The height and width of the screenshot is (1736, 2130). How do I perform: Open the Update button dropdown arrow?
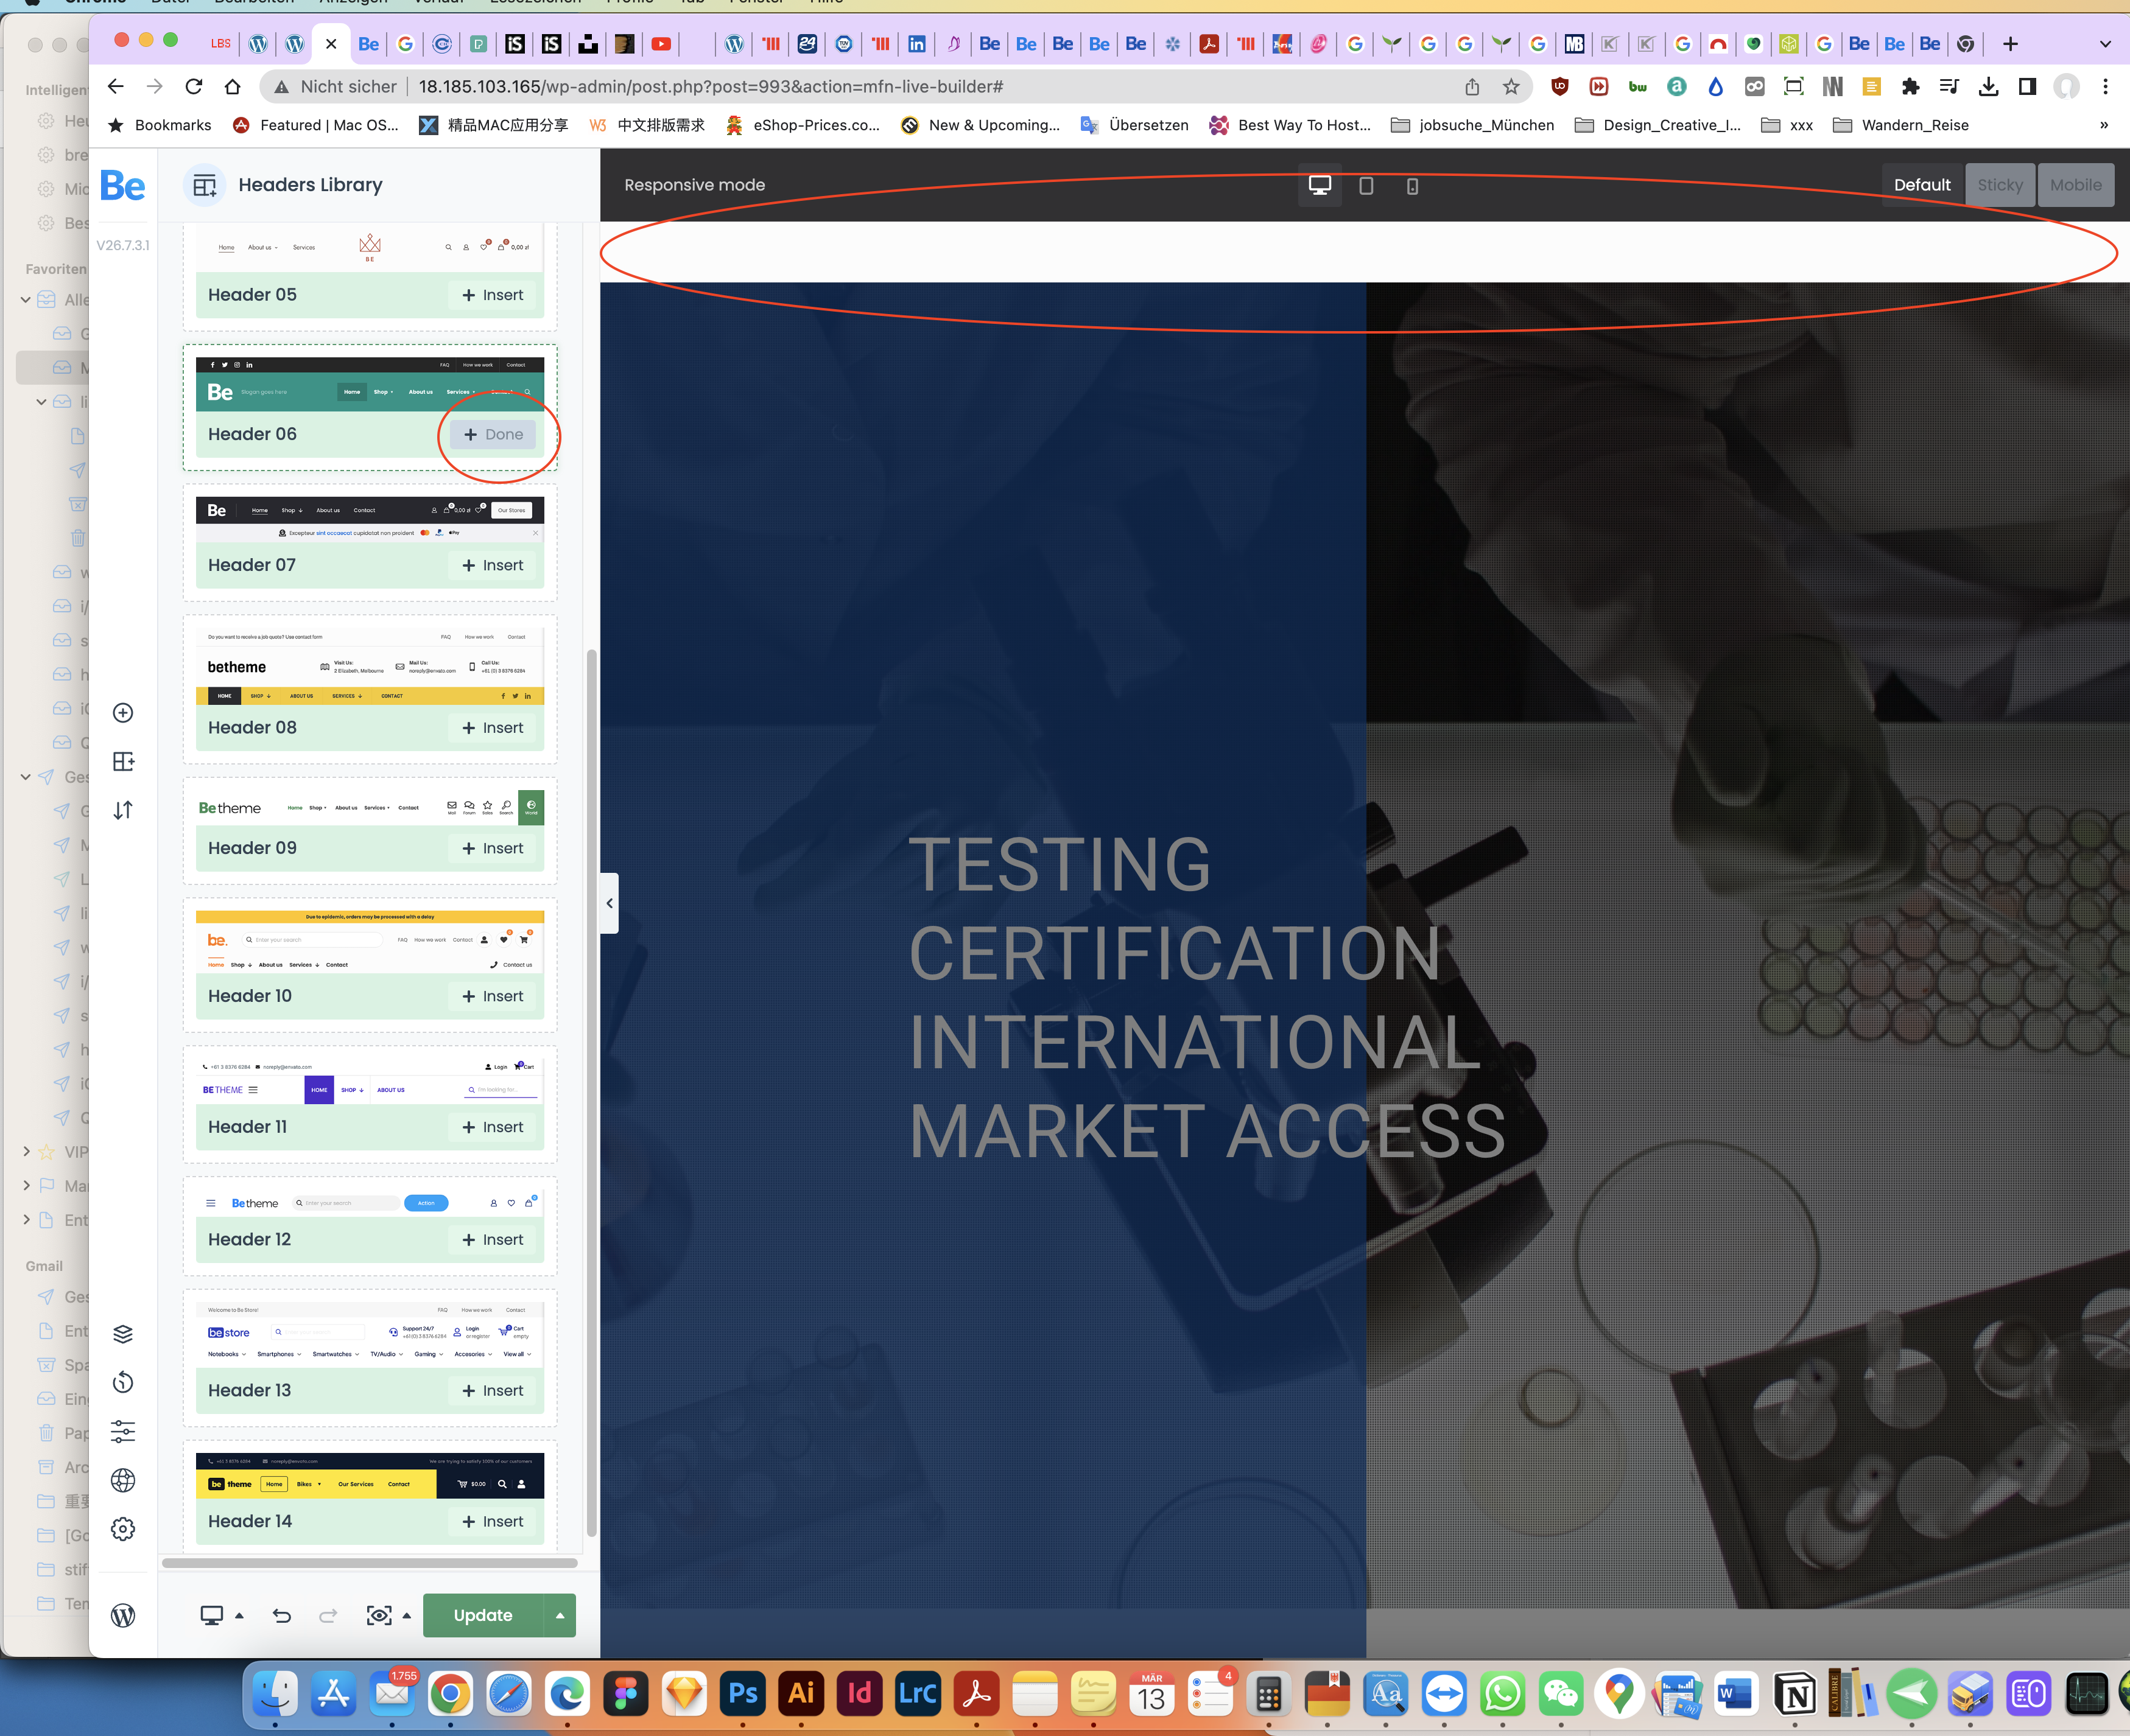pos(559,1615)
